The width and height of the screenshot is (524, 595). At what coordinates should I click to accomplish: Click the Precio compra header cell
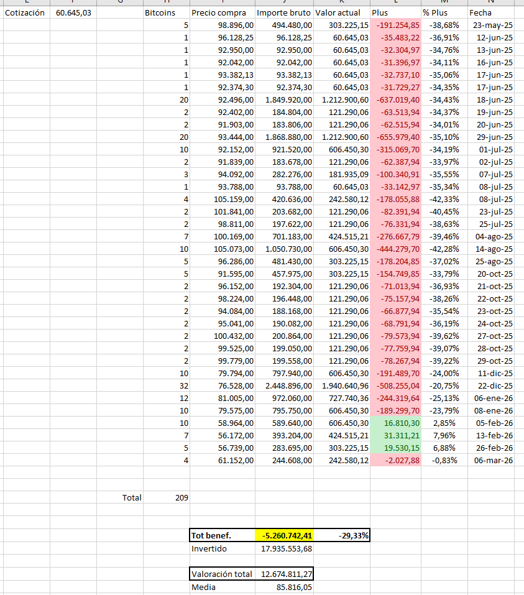pyautogui.click(x=222, y=12)
